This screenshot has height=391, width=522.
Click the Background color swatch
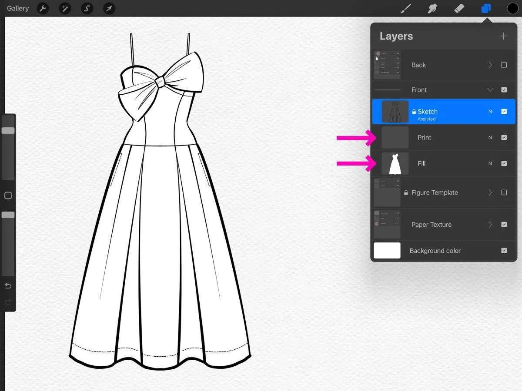387,251
